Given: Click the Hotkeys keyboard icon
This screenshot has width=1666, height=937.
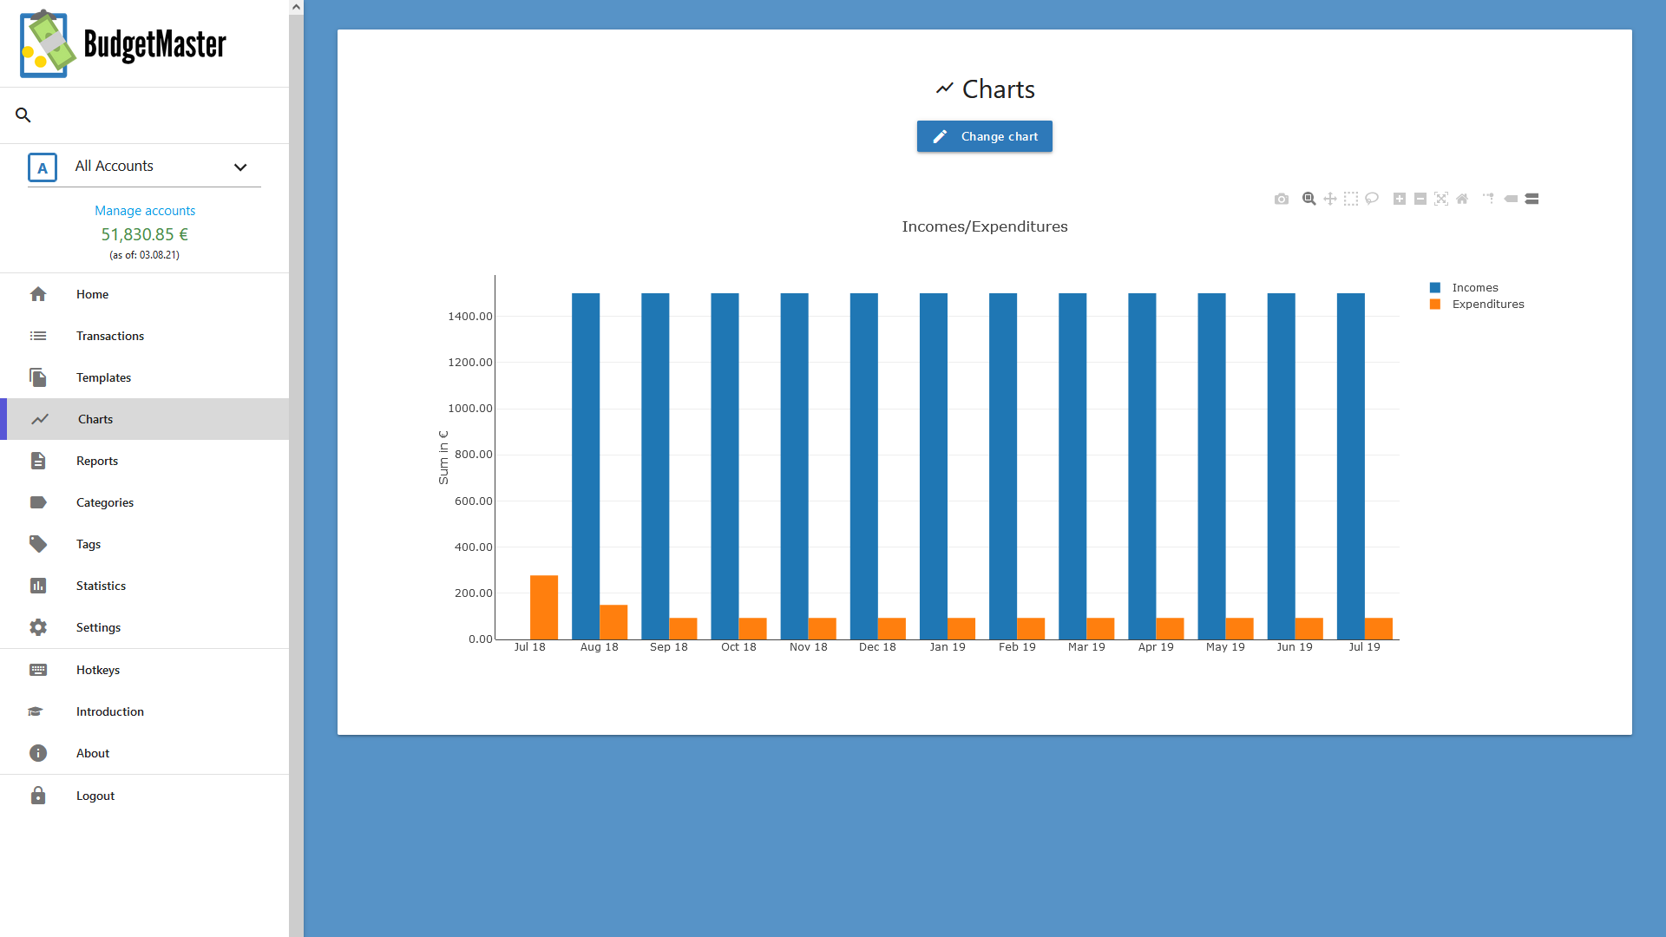Looking at the screenshot, I should [x=38, y=670].
